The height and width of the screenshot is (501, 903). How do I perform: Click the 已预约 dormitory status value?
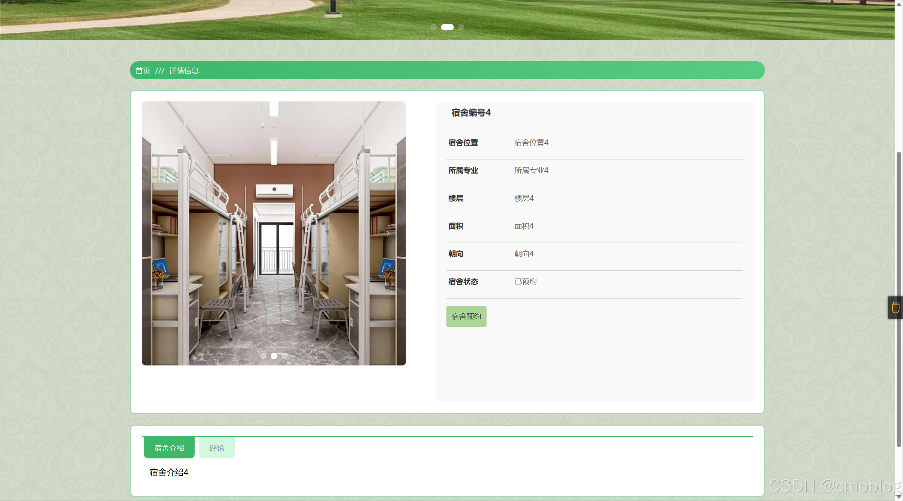[x=525, y=282]
